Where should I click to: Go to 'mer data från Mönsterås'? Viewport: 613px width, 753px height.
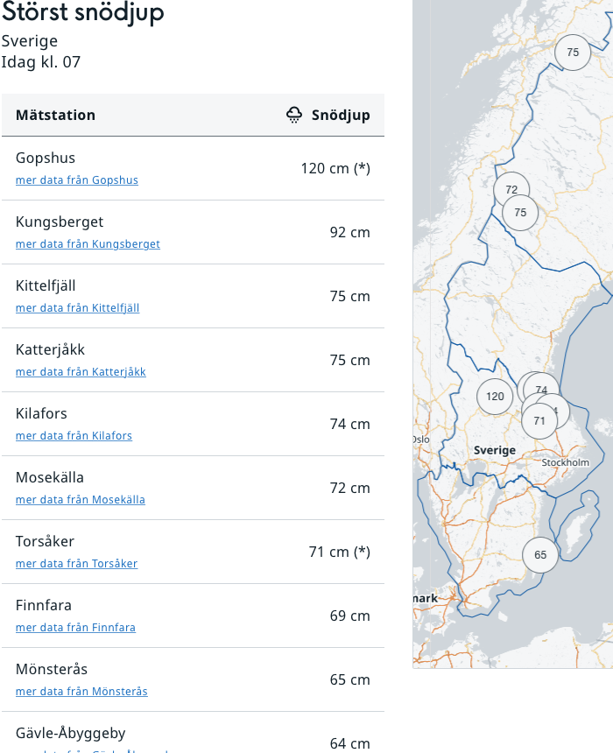(x=81, y=692)
